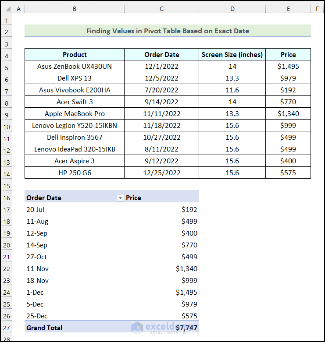Viewport: 325px width, 342px height.
Task: Select column E header
Action: click(x=288, y=9)
